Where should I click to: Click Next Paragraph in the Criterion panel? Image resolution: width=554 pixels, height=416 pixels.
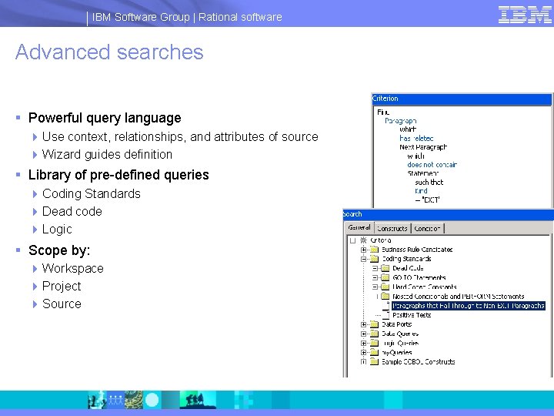click(x=423, y=147)
